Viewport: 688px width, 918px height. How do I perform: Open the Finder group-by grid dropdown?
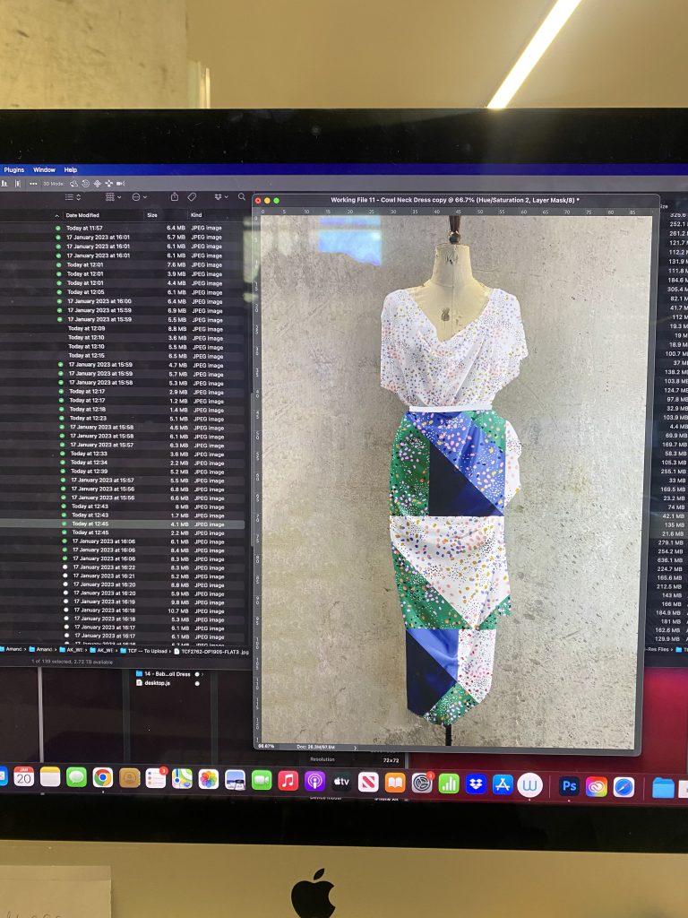(113, 197)
